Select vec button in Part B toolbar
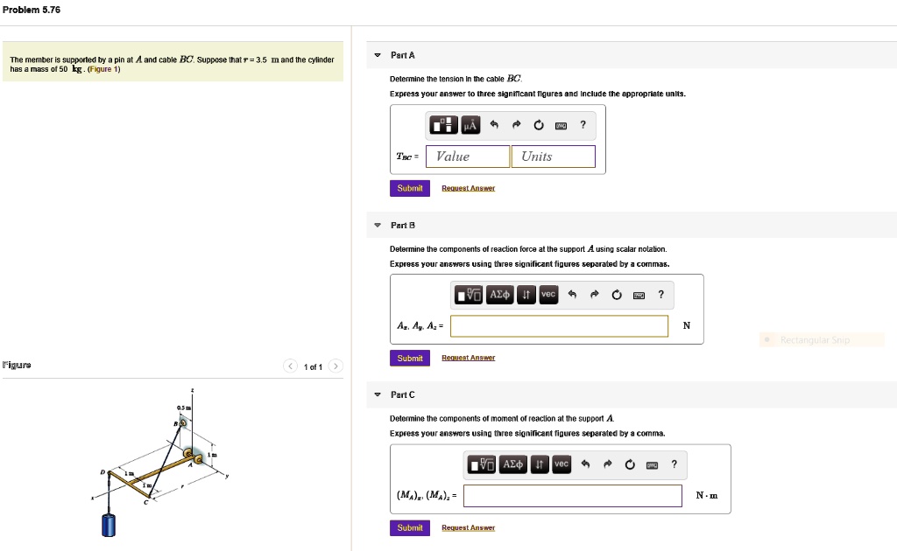The width and height of the screenshot is (897, 551). 548,295
